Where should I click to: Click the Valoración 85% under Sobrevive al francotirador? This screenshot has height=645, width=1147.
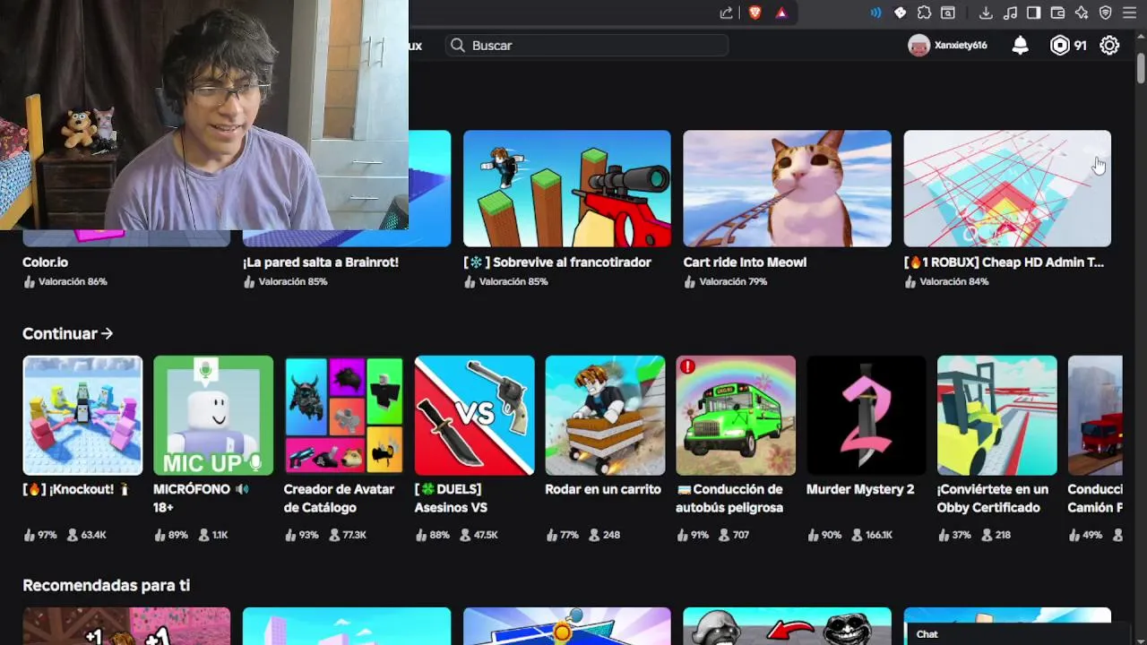(x=513, y=281)
